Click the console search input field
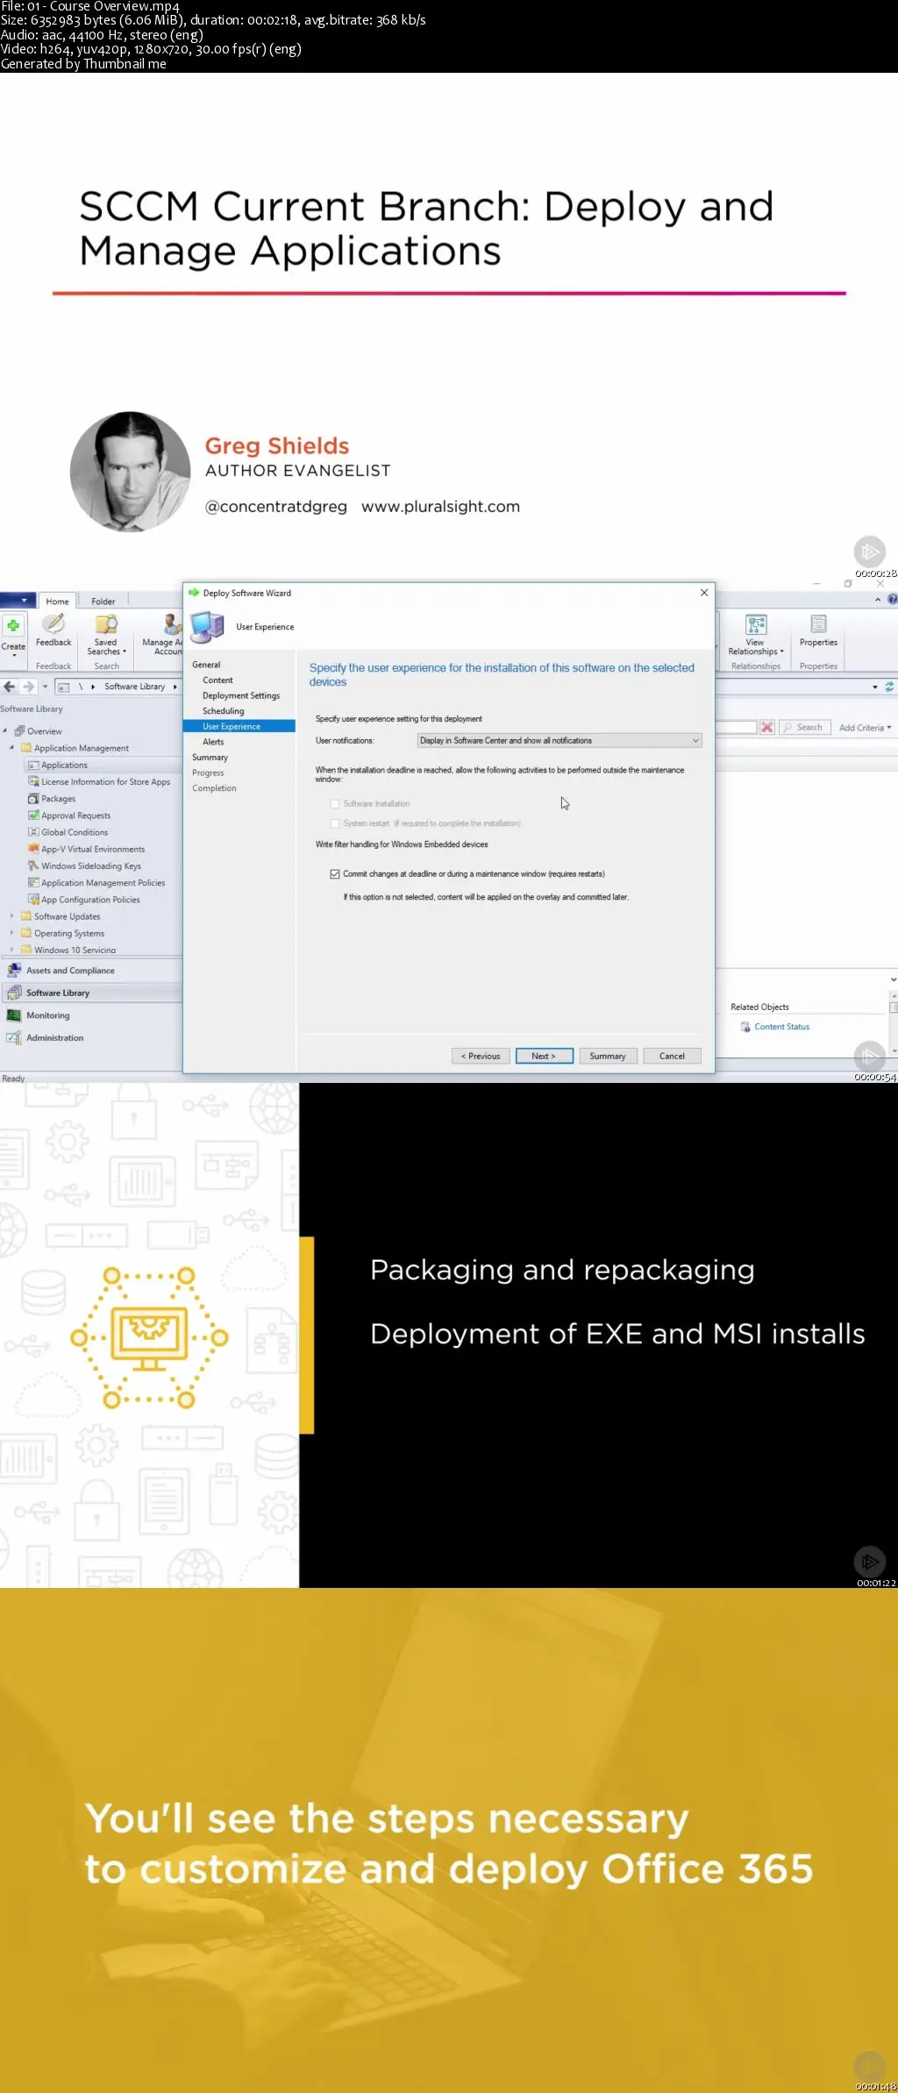Viewport: 898px width, 2093px height. coord(736,727)
